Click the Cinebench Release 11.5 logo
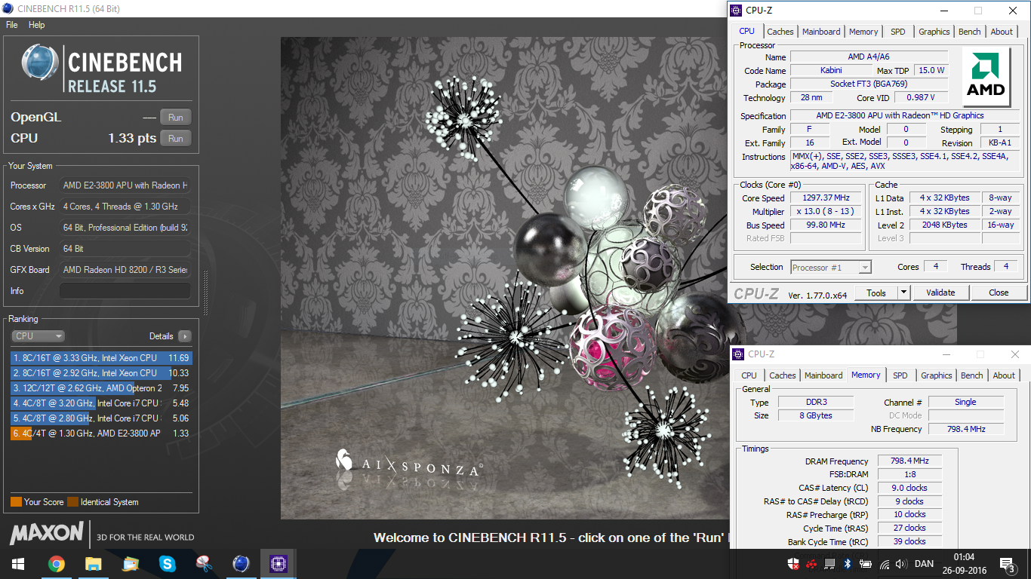The height and width of the screenshot is (579, 1031). click(x=101, y=69)
